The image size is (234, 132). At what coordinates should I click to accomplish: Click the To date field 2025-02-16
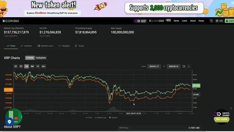[173, 66]
